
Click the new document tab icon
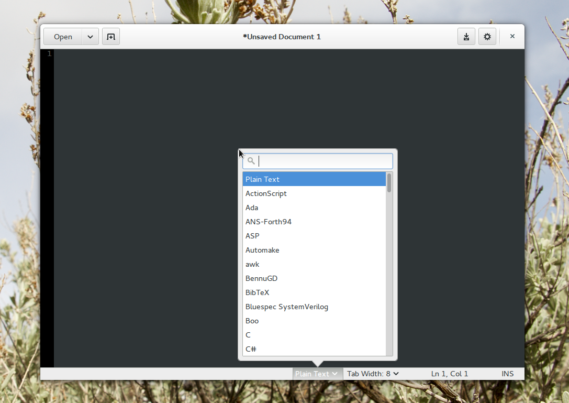[x=111, y=37]
